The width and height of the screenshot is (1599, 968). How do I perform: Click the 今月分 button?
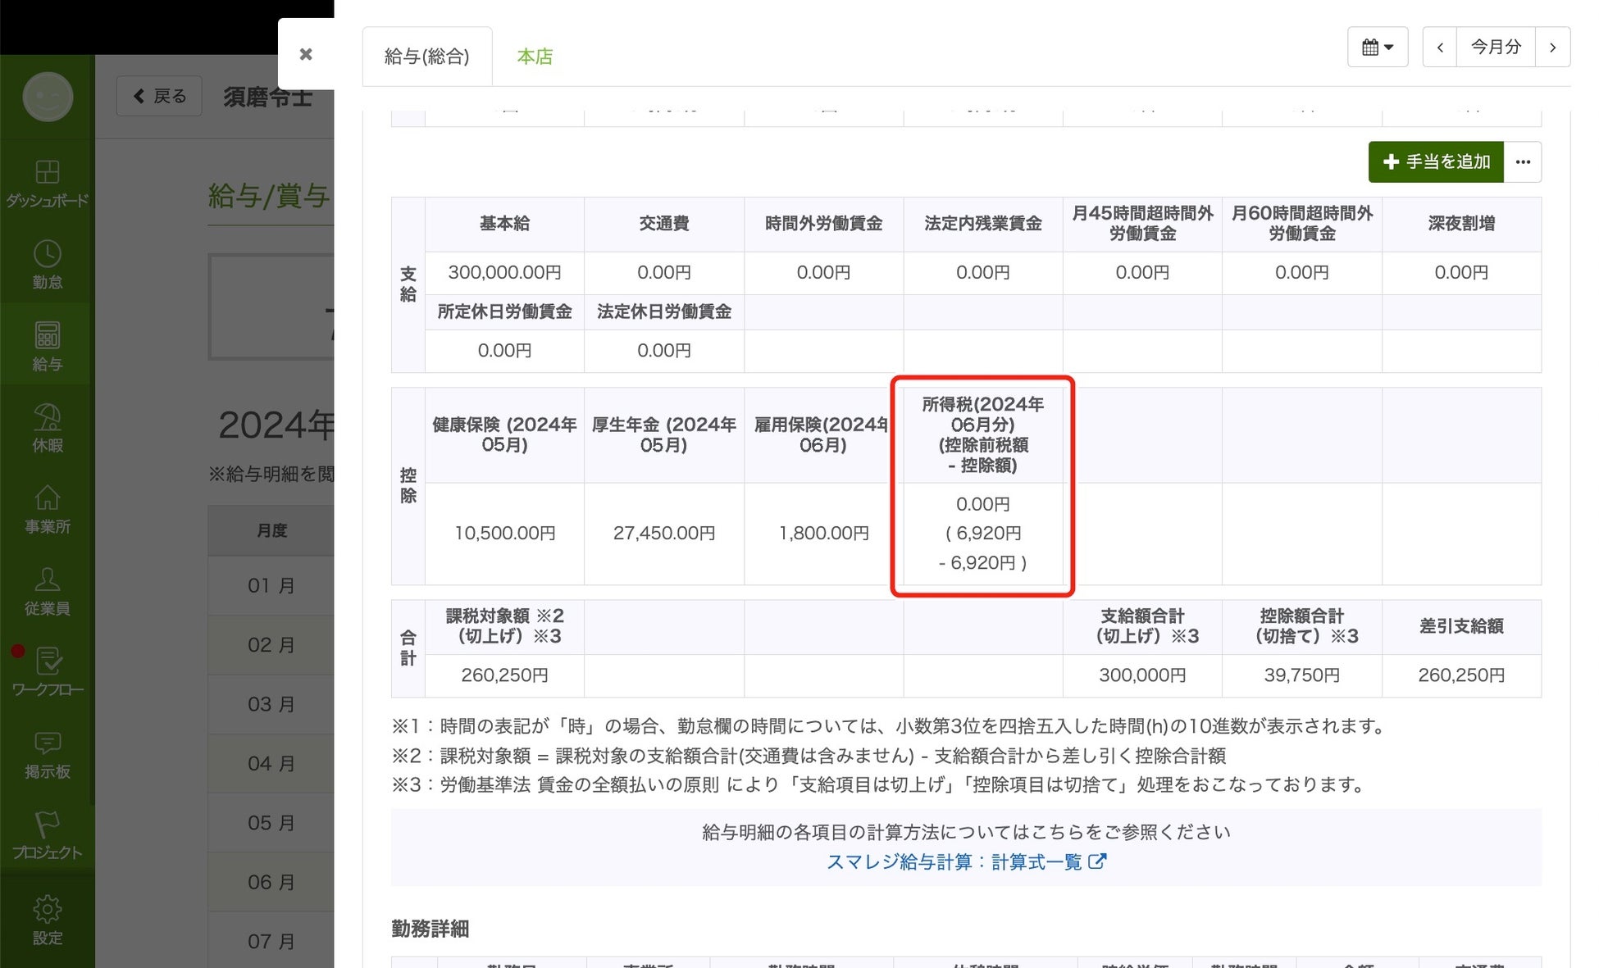pyautogui.click(x=1496, y=48)
